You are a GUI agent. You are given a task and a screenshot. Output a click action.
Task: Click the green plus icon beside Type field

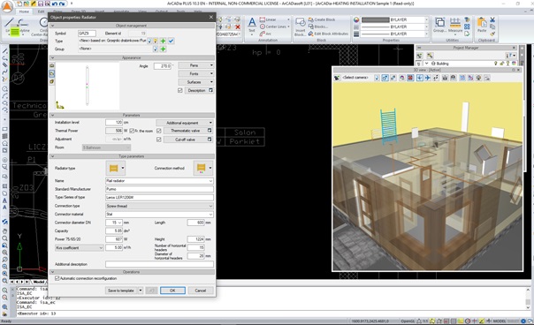click(x=164, y=41)
